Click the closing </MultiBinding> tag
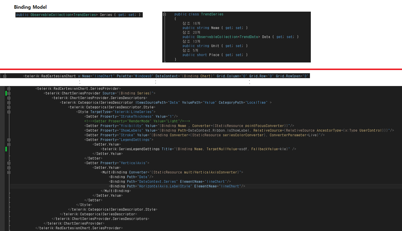402x231 pixels. pos(116,191)
